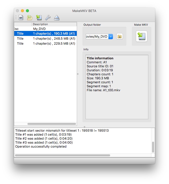The image size is (169, 184).
Task: Eject disc with the eject icon
Action: pyautogui.click(x=57, y=18)
